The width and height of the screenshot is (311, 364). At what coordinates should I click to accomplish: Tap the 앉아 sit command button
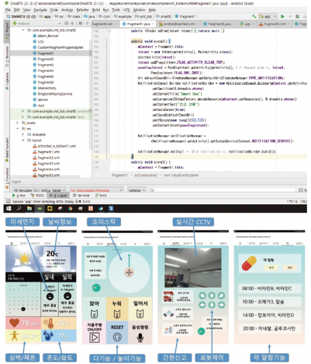tap(94, 309)
